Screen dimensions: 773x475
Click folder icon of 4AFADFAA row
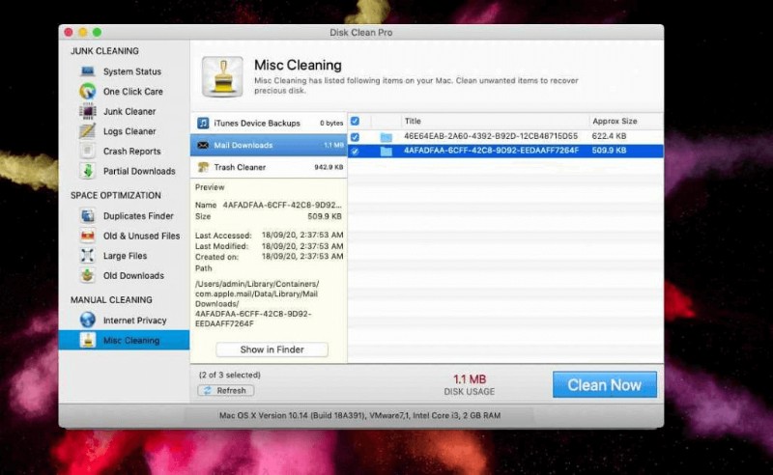386,151
